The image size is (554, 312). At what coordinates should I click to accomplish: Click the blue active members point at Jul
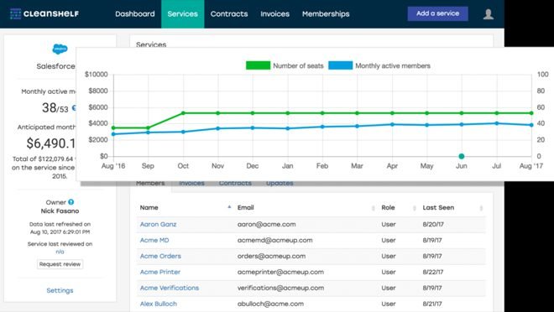497,123
